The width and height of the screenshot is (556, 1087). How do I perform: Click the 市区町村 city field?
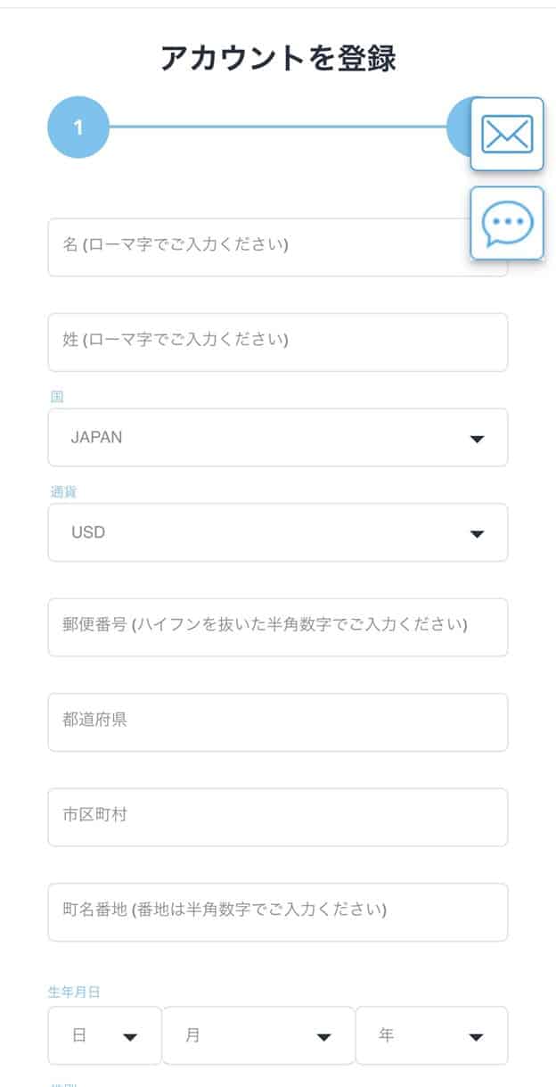click(277, 817)
